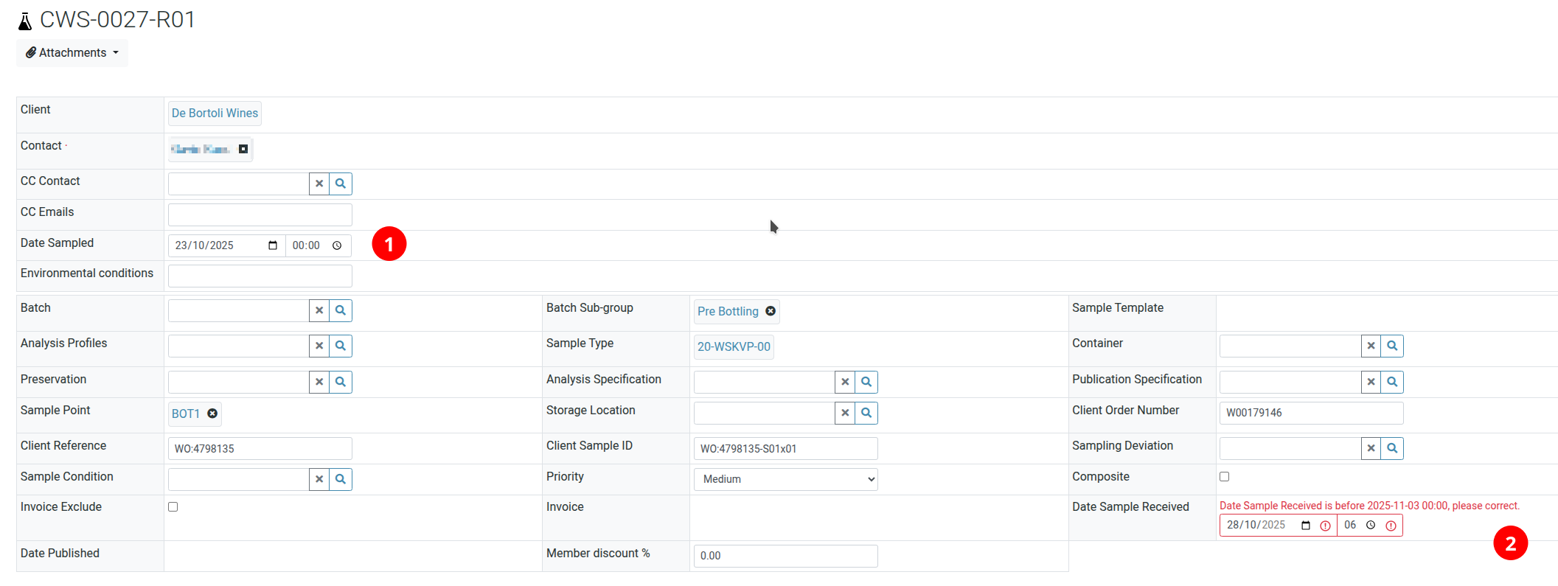Search for a Container
This screenshot has width=1558, height=586.
[x=1392, y=346]
